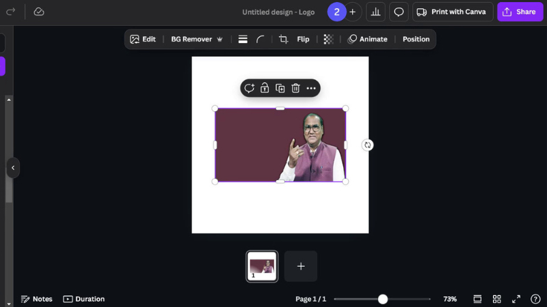
Task: Click the bottom-right corner resize handle
Action: coord(345,181)
